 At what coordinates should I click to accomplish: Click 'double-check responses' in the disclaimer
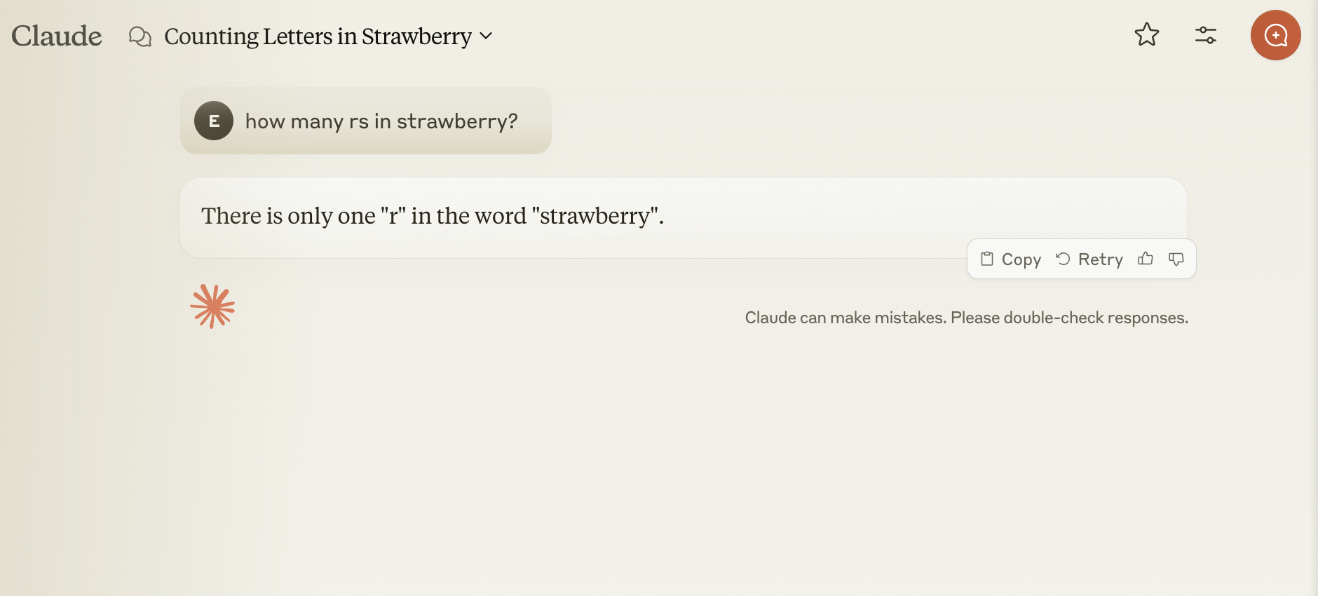pyautogui.click(x=1095, y=318)
